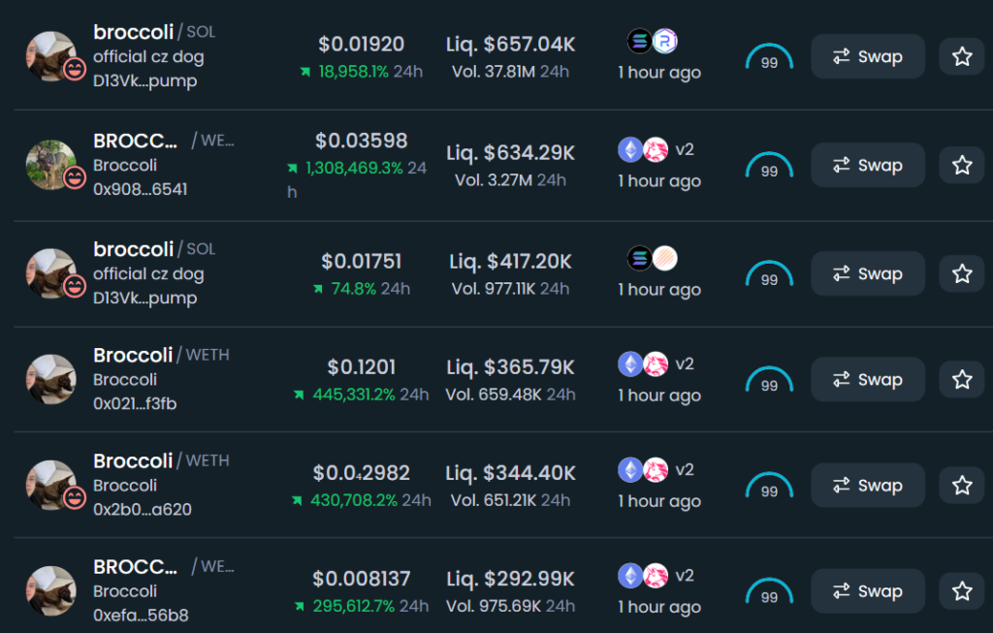
Task: Open BROCC token avatar with outdoor dog
Action: [x=50, y=165]
